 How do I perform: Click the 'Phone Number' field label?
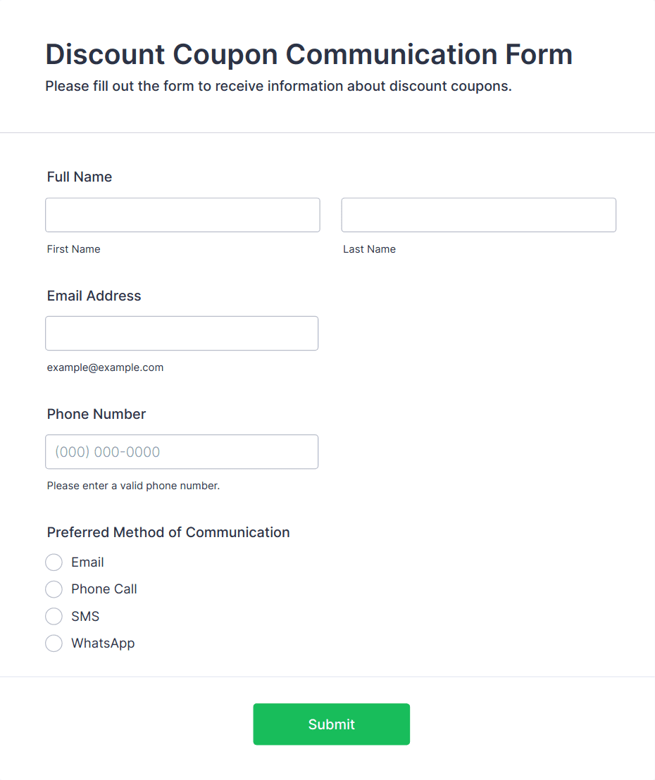pos(96,414)
